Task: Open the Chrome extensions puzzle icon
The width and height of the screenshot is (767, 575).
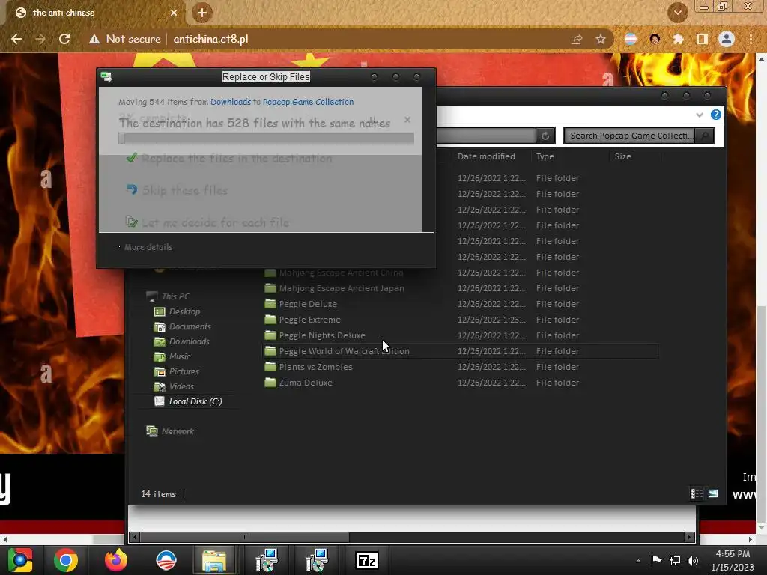Action: (678, 39)
